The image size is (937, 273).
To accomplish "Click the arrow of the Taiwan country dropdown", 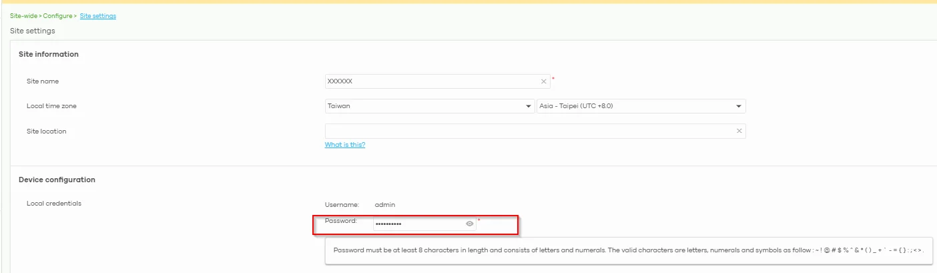I will (x=529, y=106).
